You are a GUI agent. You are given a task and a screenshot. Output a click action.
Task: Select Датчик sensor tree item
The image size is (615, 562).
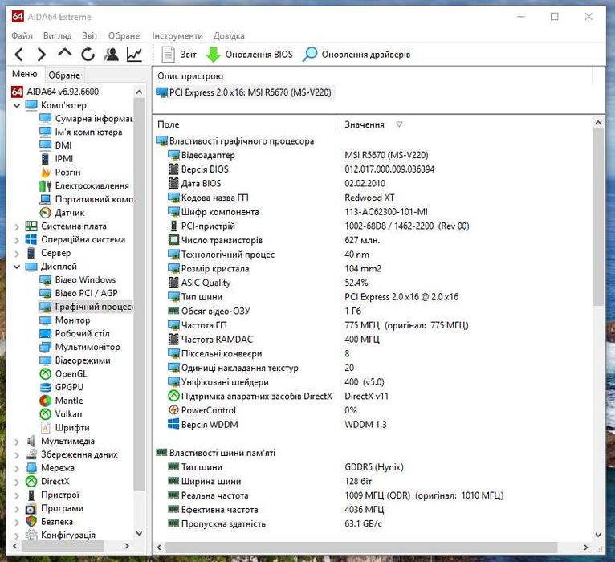click(x=62, y=213)
